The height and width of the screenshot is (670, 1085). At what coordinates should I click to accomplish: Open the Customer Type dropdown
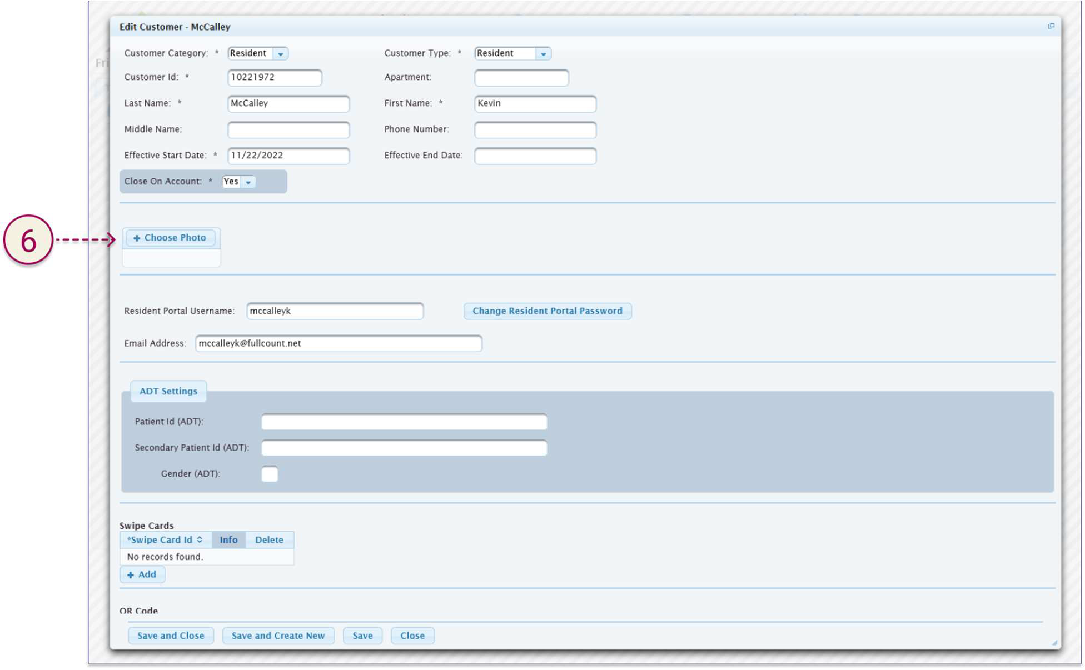point(543,54)
